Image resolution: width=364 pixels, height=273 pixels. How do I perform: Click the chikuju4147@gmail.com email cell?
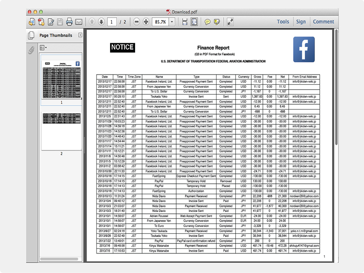(x=304, y=246)
